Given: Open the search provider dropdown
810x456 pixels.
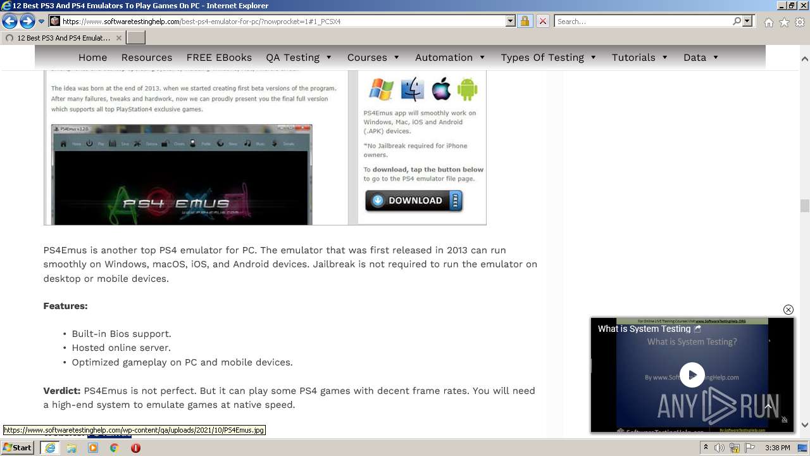Looking at the screenshot, I should coord(747,21).
